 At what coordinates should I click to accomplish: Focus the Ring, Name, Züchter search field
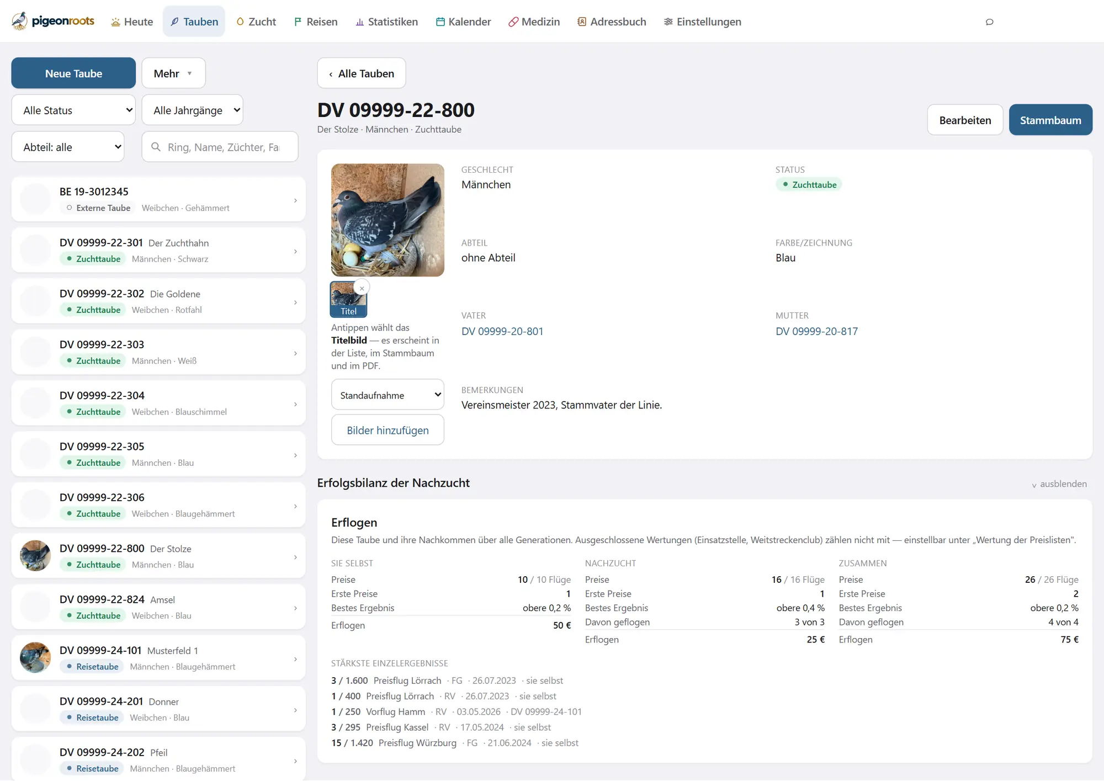(x=220, y=147)
